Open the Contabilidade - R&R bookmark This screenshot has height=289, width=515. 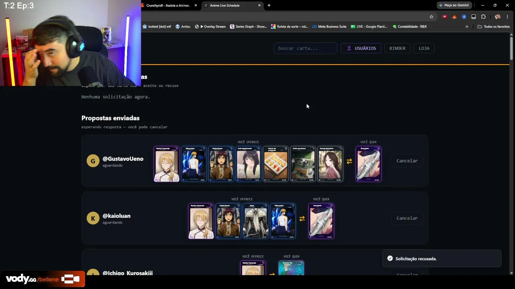409,26
